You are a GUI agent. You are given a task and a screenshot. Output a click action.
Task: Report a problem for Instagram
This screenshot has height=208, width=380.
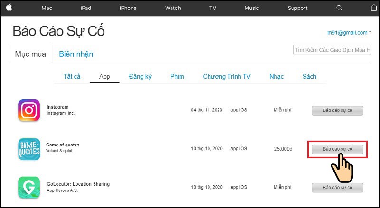click(337, 110)
